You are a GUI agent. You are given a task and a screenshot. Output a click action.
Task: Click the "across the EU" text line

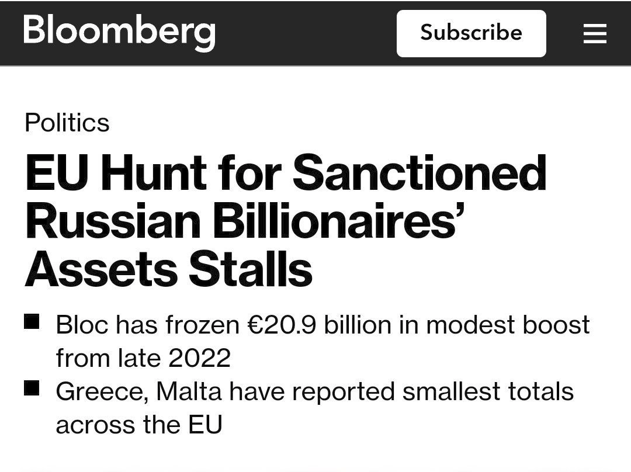click(x=139, y=425)
